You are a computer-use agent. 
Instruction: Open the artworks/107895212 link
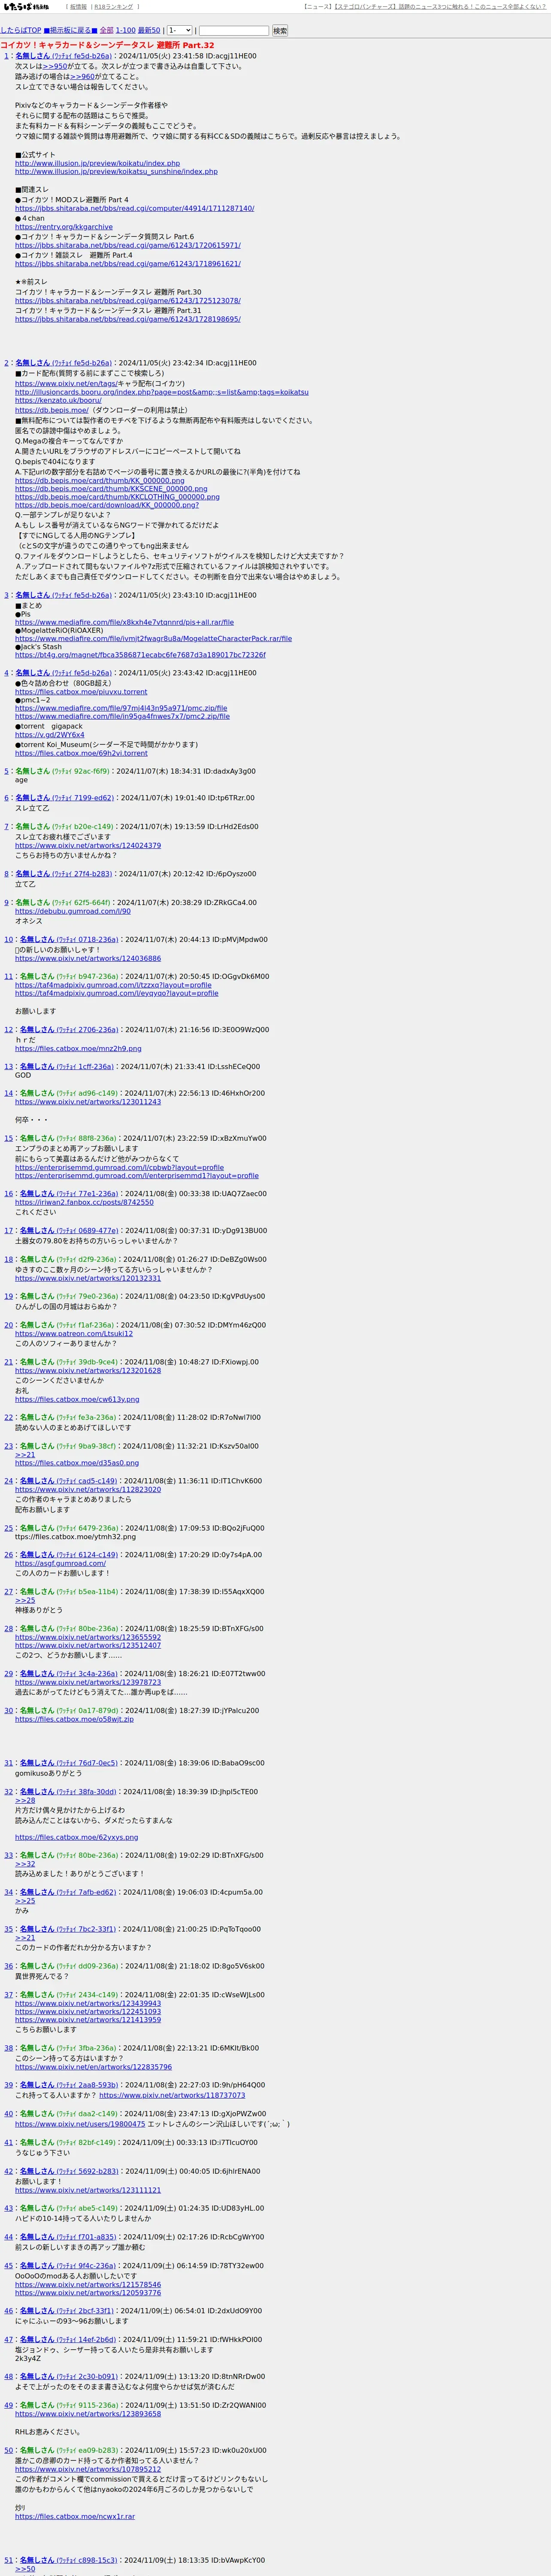click(x=88, y=2469)
